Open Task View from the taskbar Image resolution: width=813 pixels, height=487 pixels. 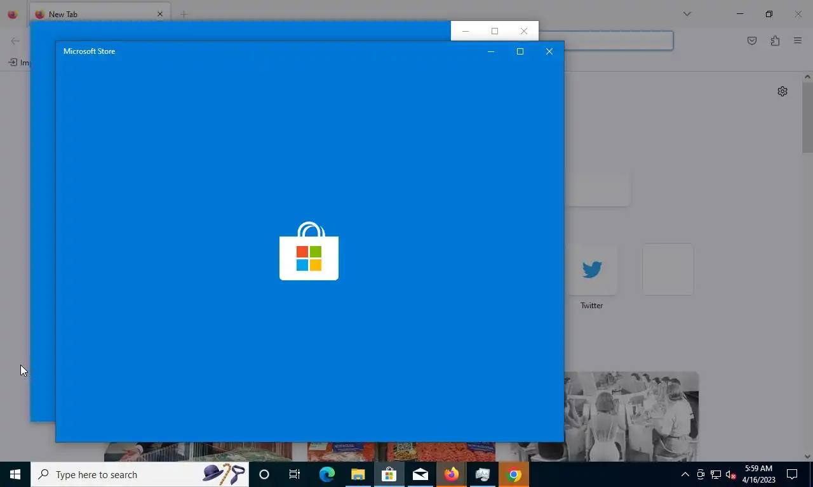[x=295, y=474]
